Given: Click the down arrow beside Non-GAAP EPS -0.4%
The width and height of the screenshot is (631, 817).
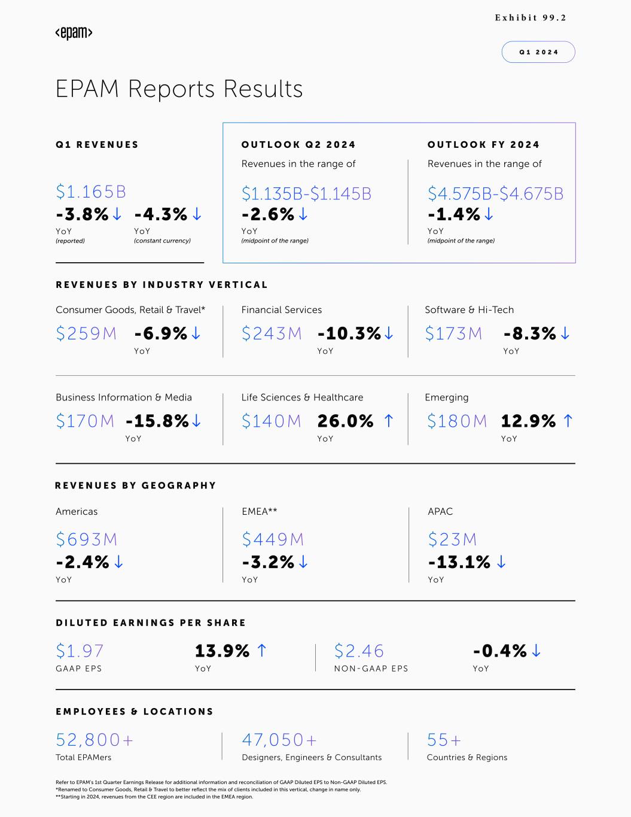Looking at the screenshot, I should pyautogui.click(x=536, y=651).
